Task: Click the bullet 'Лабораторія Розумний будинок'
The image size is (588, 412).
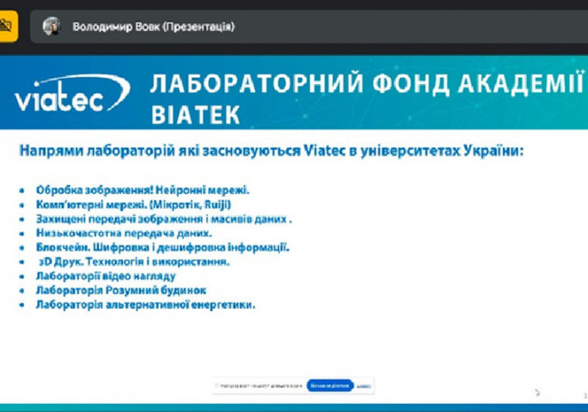Action: (x=121, y=290)
